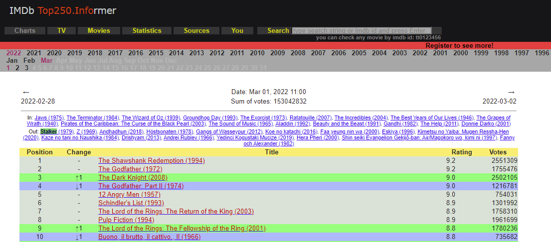Click the left arrow for previous date
The image size is (551, 242).
(x=26, y=92)
